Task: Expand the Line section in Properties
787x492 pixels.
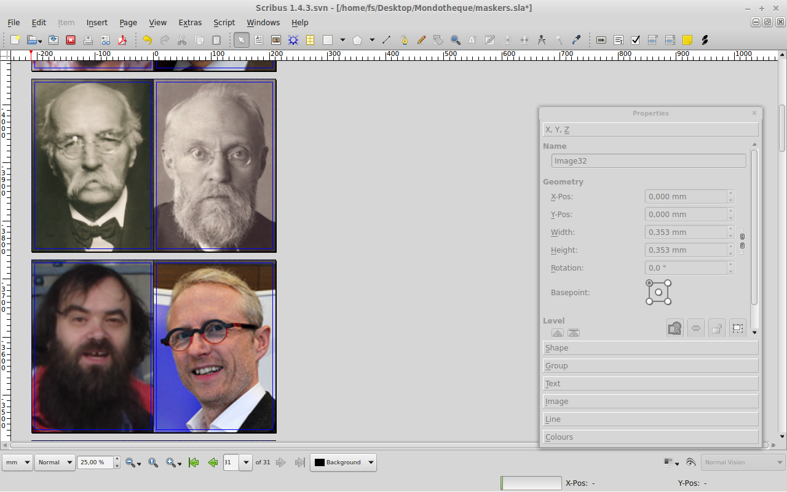Action: pyautogui.click(x=651, y=419)
